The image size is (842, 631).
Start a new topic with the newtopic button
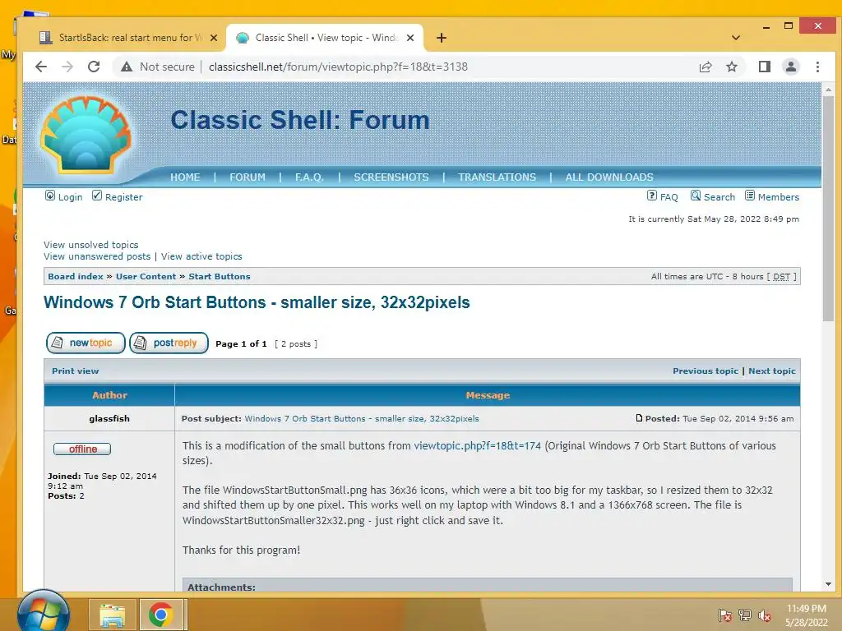(86, 343)
